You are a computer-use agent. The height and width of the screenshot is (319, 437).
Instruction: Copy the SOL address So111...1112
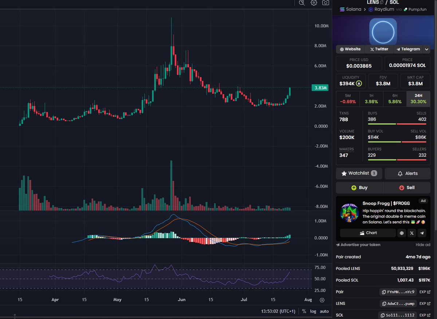pos(397,315)
